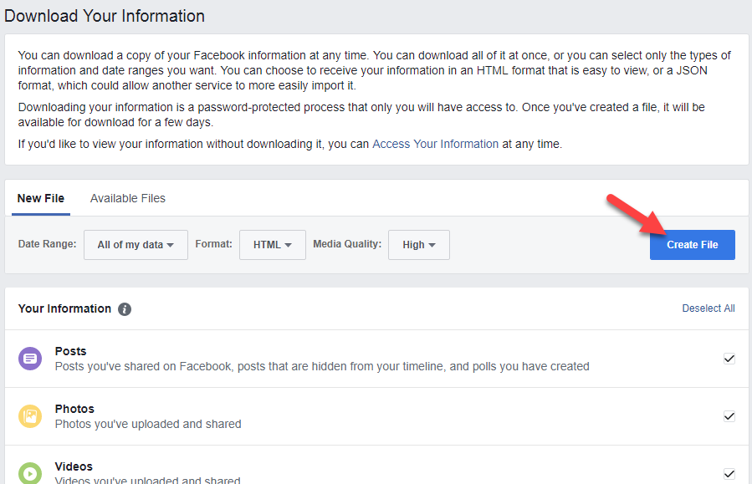The width and height of the screenshot is (752, 484).
Task: Click the Photos camera icon
Action: [29, 415]
